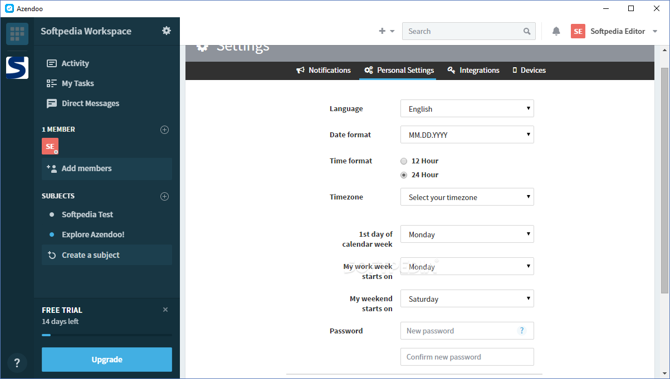Image resolution: width=670 pixels, height=379 pixels.
Task: Open the SE member avatar
Action: click(50, 146)
